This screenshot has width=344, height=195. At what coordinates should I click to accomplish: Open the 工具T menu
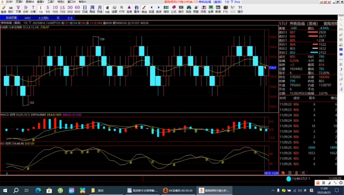pyautogui.click(x=51, y=2)
